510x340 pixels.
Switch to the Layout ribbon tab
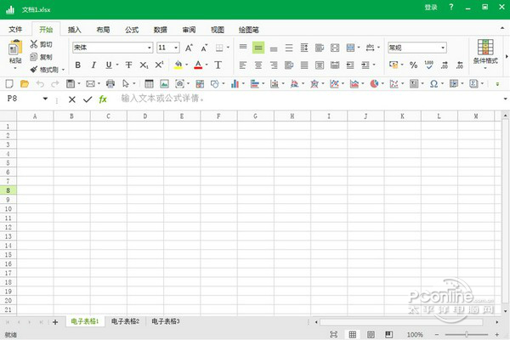(103, 30)
